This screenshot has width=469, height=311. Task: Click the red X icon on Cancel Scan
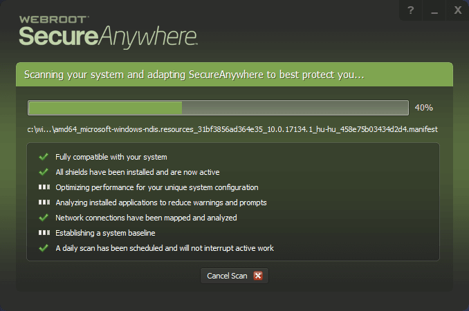click(258, 276)
